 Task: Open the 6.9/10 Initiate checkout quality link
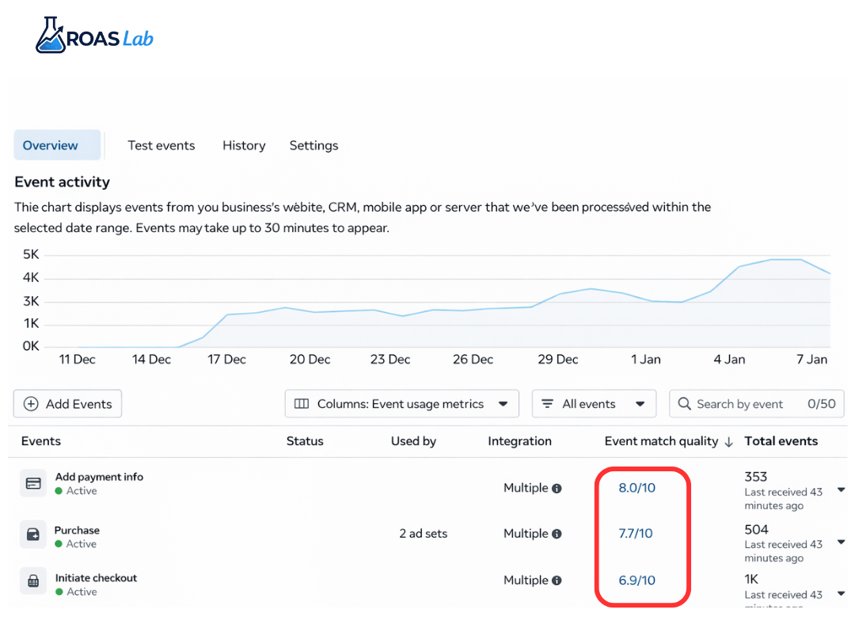click(636, 580)
